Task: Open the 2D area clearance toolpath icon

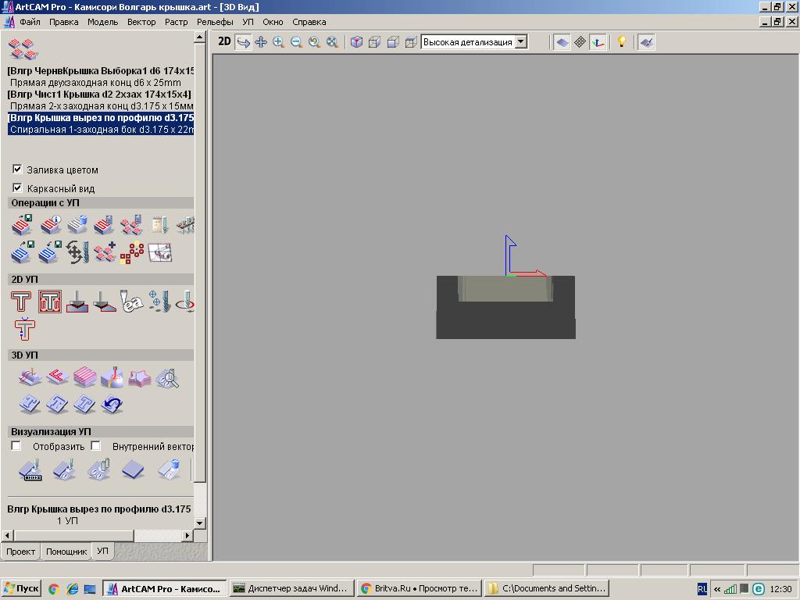Action: pos(50,302)
